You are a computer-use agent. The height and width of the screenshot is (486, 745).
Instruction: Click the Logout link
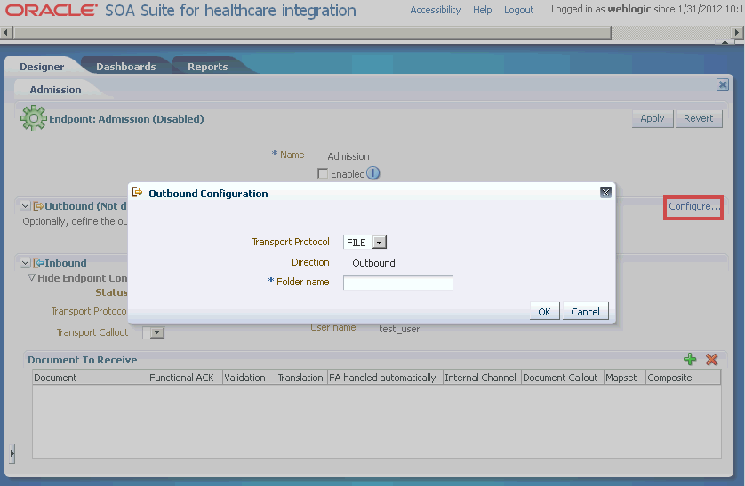(x=519, y=10)
